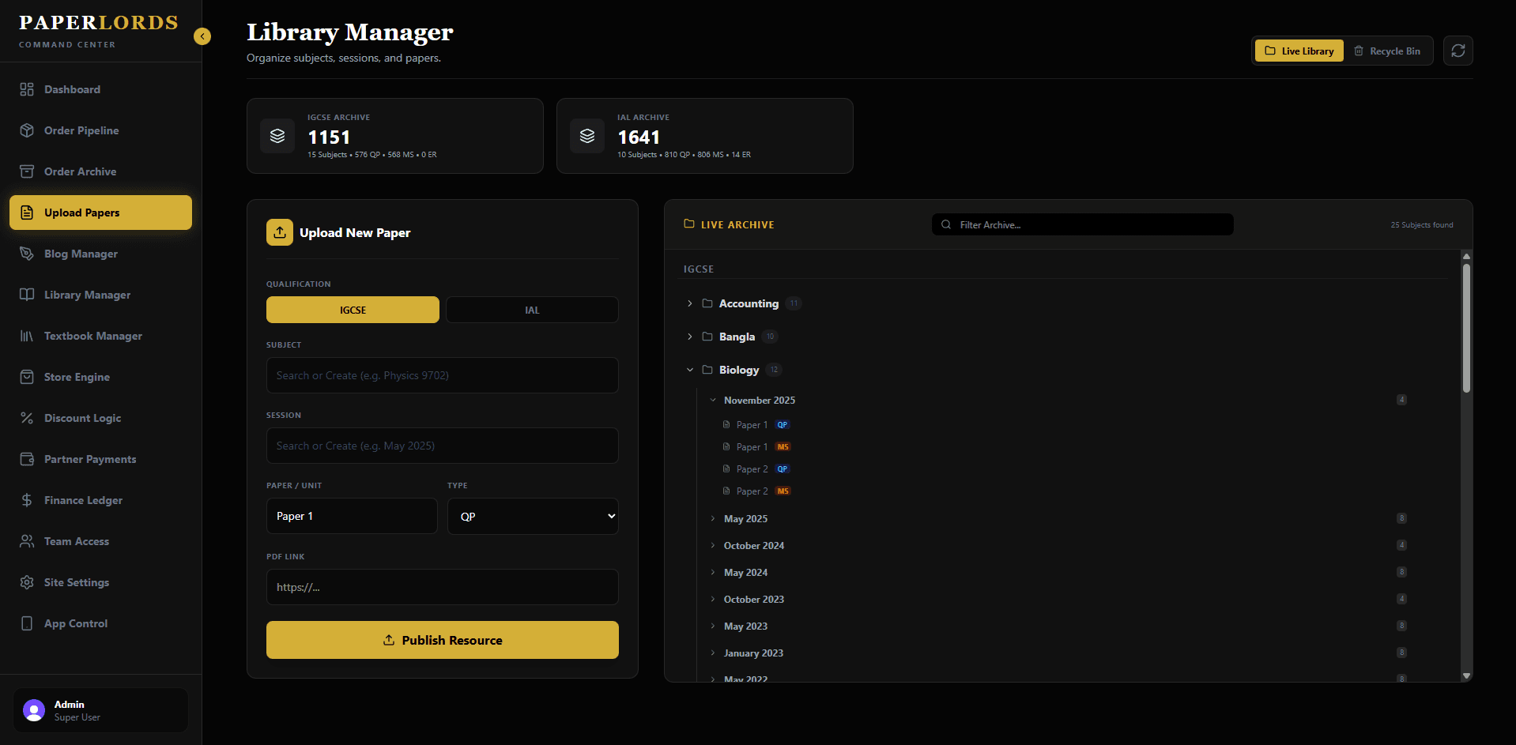Click the Publish Resource button
This screenshot has width=1516, height=745.
point(443,640)
